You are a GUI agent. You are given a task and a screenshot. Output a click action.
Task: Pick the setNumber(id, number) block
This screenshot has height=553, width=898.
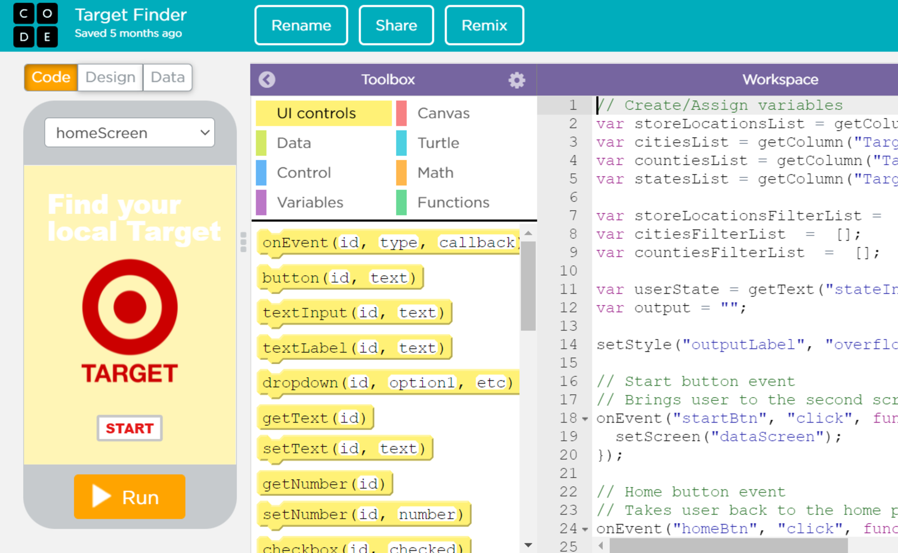[x=364, y=514]
